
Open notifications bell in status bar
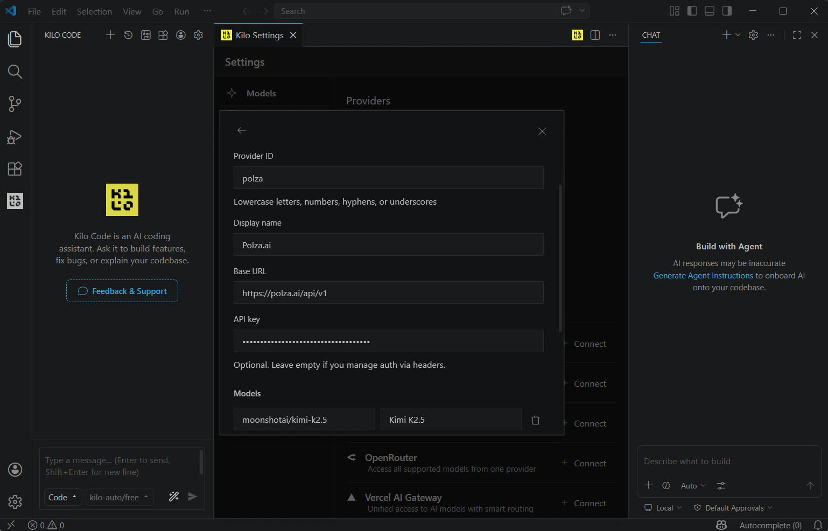[818, 525]
